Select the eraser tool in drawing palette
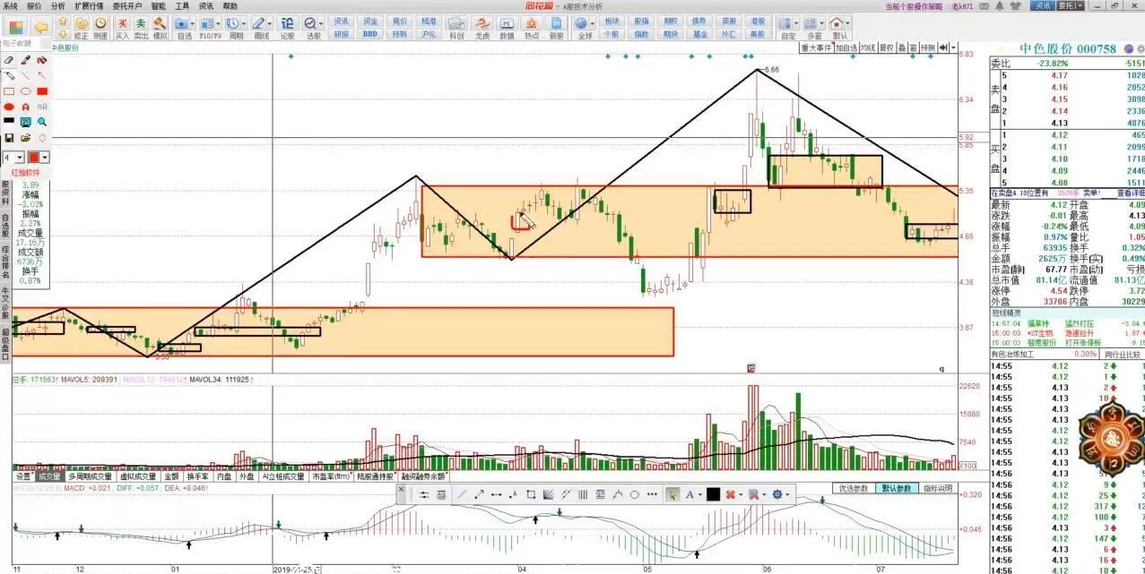This screenshot has width=1145, height=574. point(9,60)
